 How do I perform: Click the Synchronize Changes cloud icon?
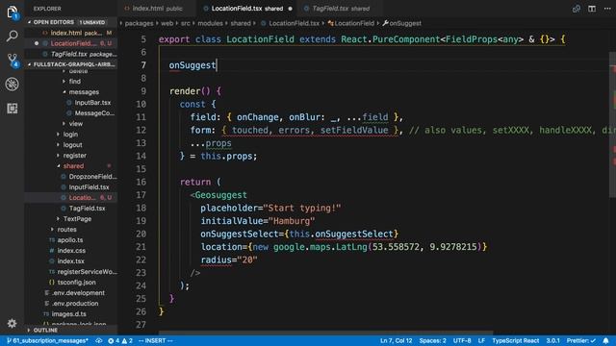tap(98, 341)
